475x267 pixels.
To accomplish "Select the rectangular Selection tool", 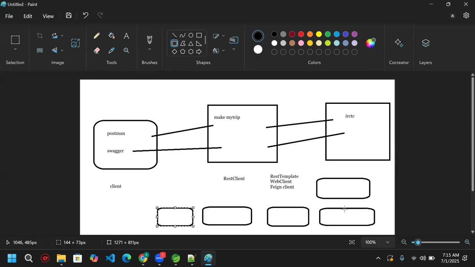I will click(x=15, y=40).
